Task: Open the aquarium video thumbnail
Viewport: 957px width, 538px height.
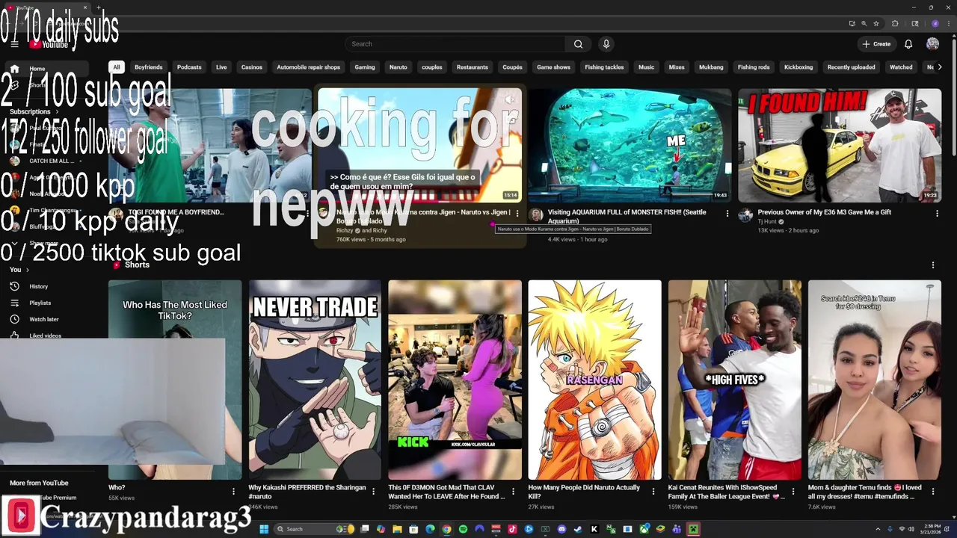Action: coord(630,145)
